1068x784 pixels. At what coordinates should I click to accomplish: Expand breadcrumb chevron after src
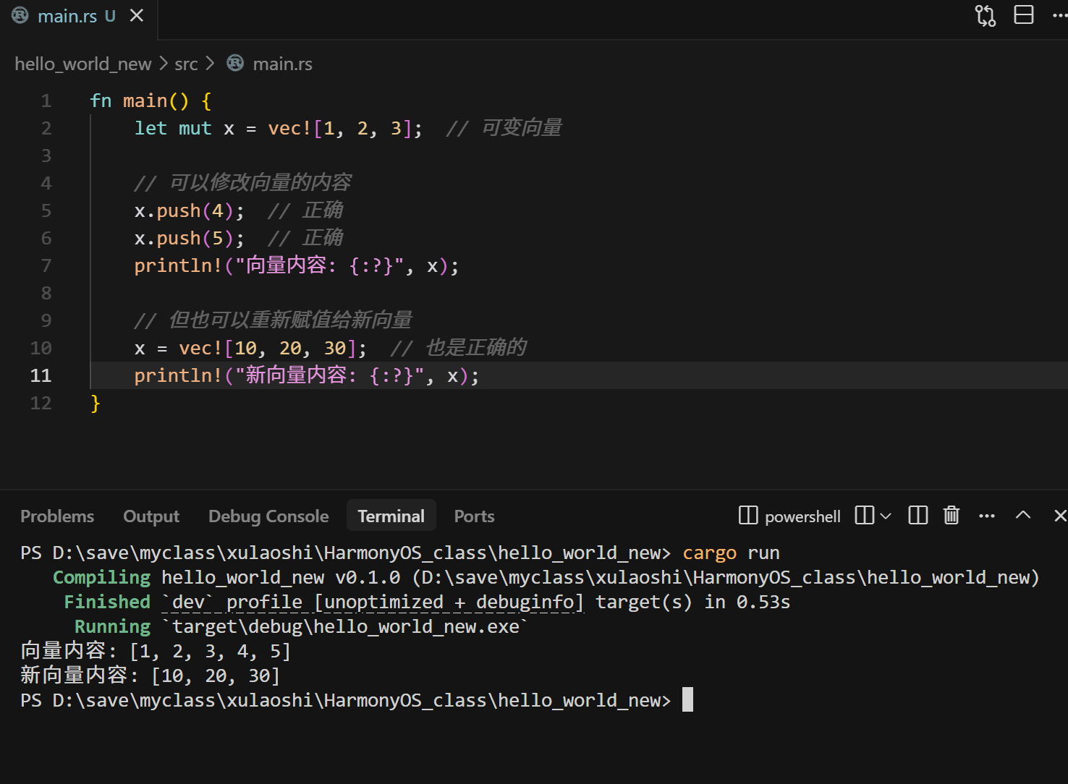tap(210, 64)
